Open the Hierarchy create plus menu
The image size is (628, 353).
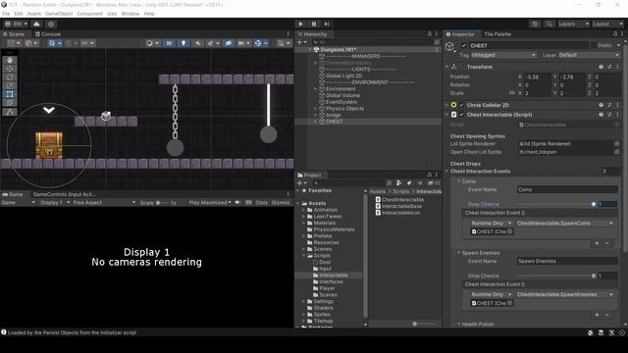tap(301, 42)
